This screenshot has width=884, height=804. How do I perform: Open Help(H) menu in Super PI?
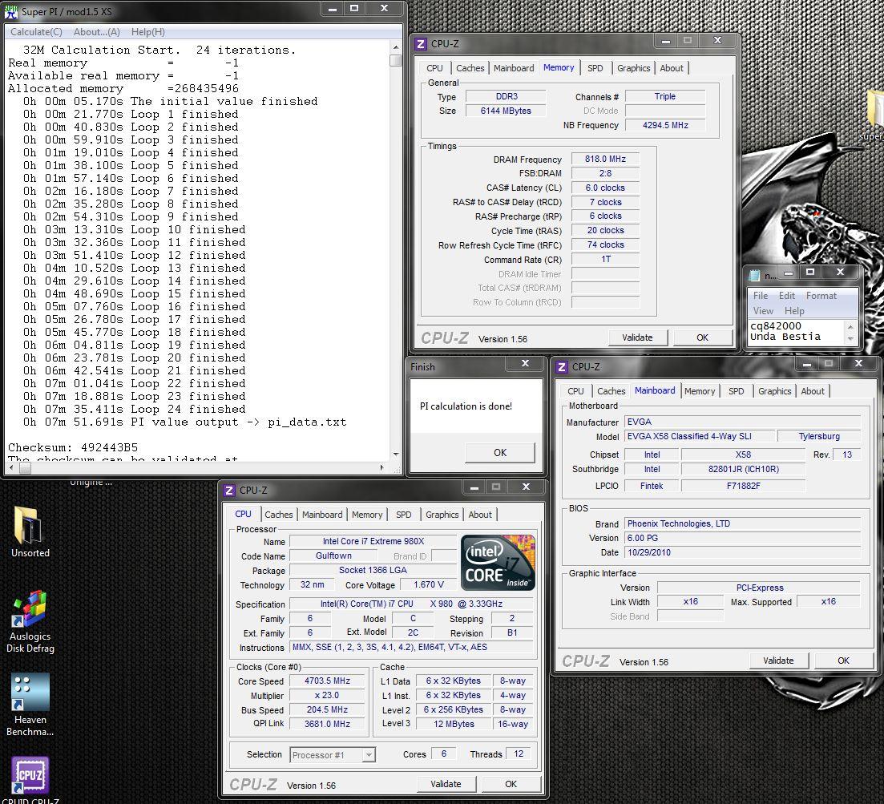(x=147, y=32)
